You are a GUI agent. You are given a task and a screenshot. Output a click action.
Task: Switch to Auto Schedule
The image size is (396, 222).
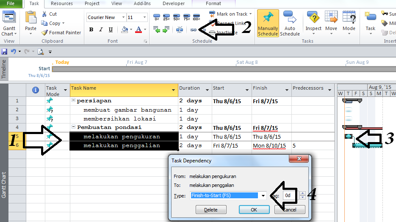point(290,23)
